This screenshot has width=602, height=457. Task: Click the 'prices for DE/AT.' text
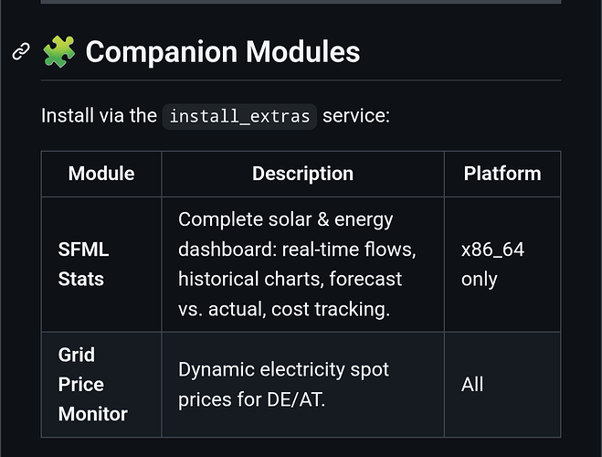pos(252,399)
